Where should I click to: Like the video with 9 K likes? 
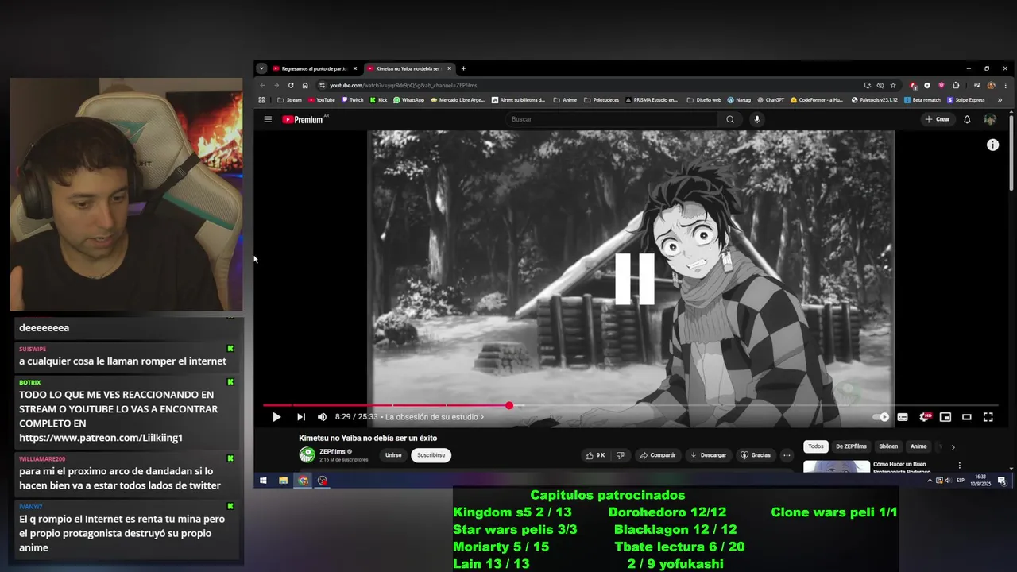tap(595, 455)
